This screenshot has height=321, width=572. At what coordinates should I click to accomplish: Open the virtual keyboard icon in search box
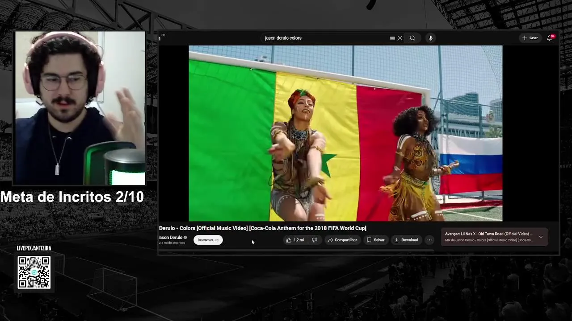click(x=392, y=38)
